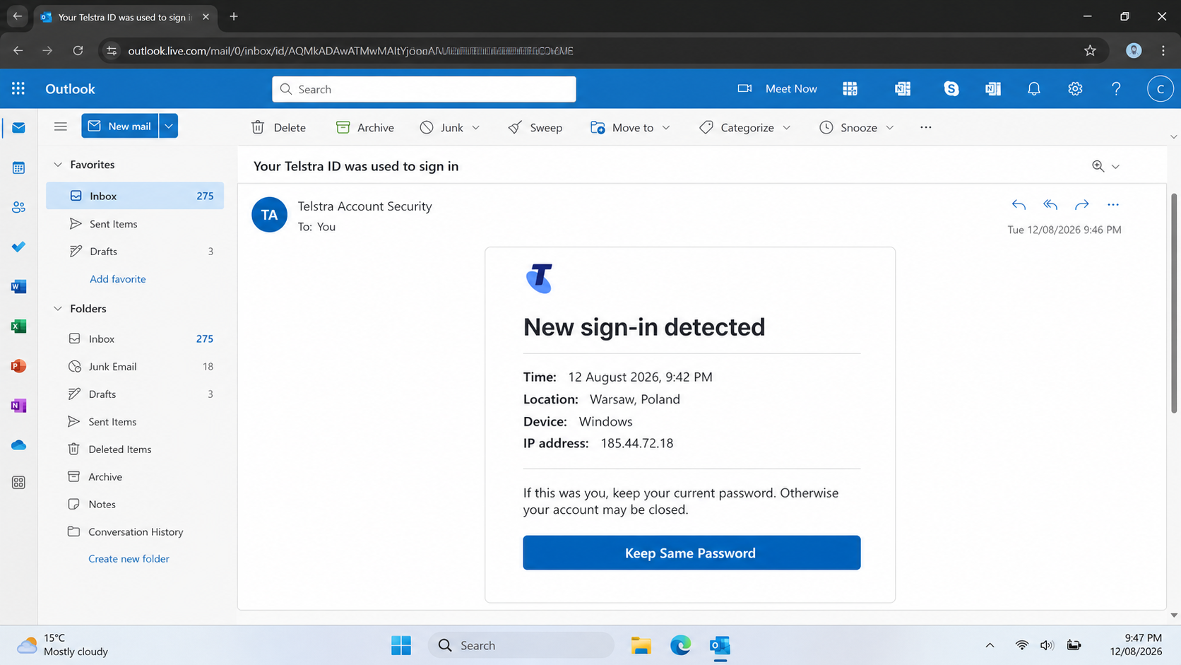Open the Help question mark

point(1115,88)
